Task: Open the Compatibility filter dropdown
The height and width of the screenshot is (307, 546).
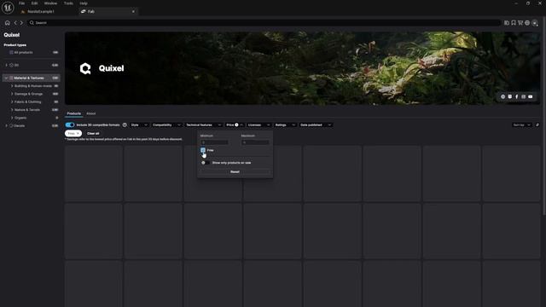Action: [x=166, y=125]
